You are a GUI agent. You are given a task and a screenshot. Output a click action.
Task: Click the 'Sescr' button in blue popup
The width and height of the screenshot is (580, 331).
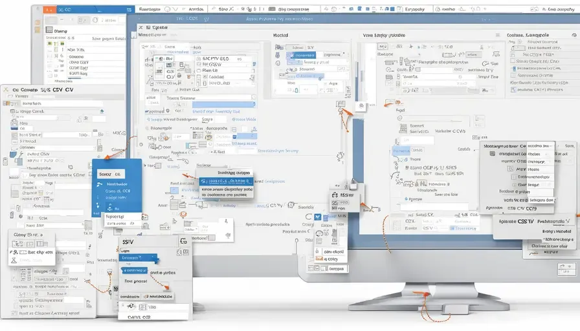(111, 174)
